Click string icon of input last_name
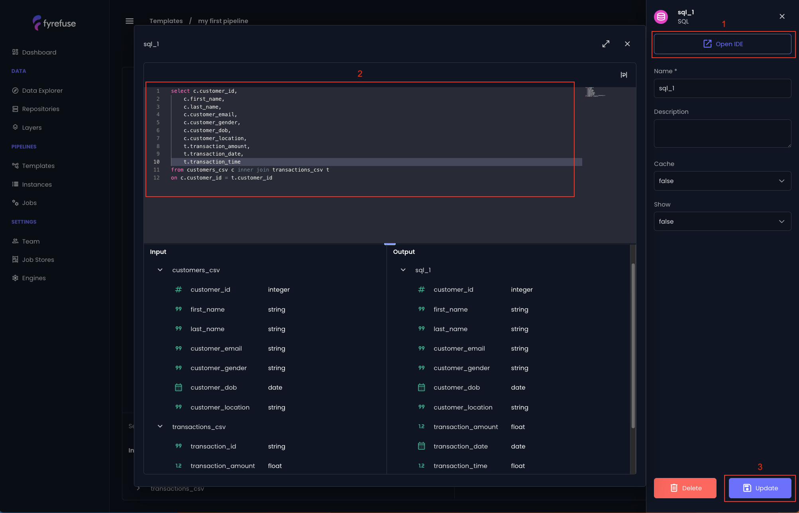Screen dimensions: 799x513 179,328
